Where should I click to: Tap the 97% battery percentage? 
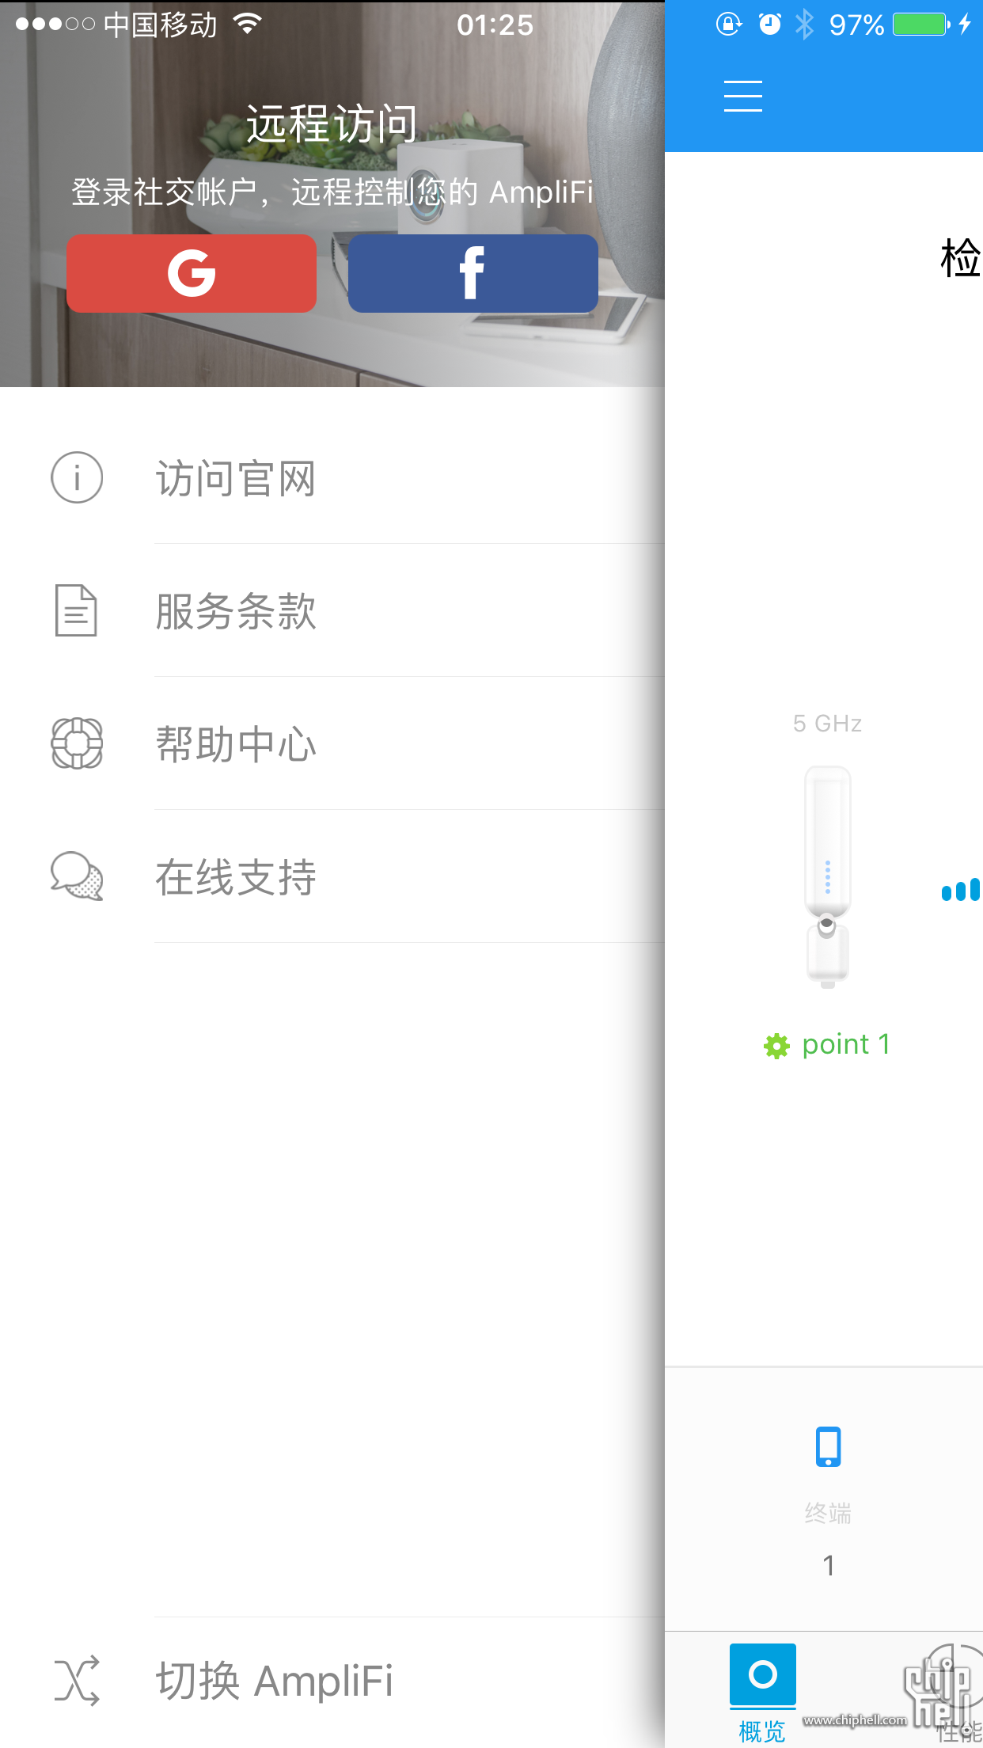[856, 25]
